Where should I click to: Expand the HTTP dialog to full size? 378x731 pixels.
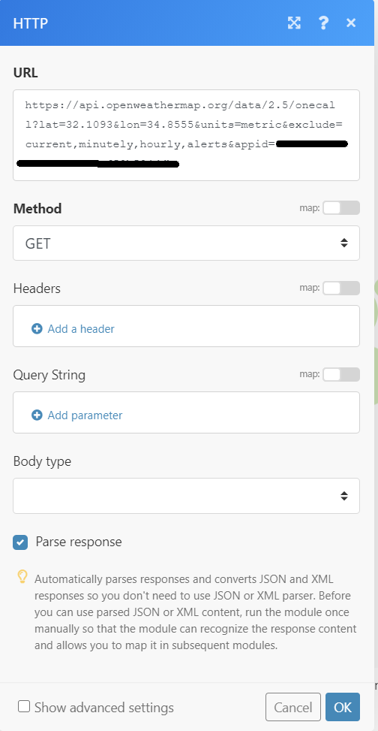click(294, 23)
